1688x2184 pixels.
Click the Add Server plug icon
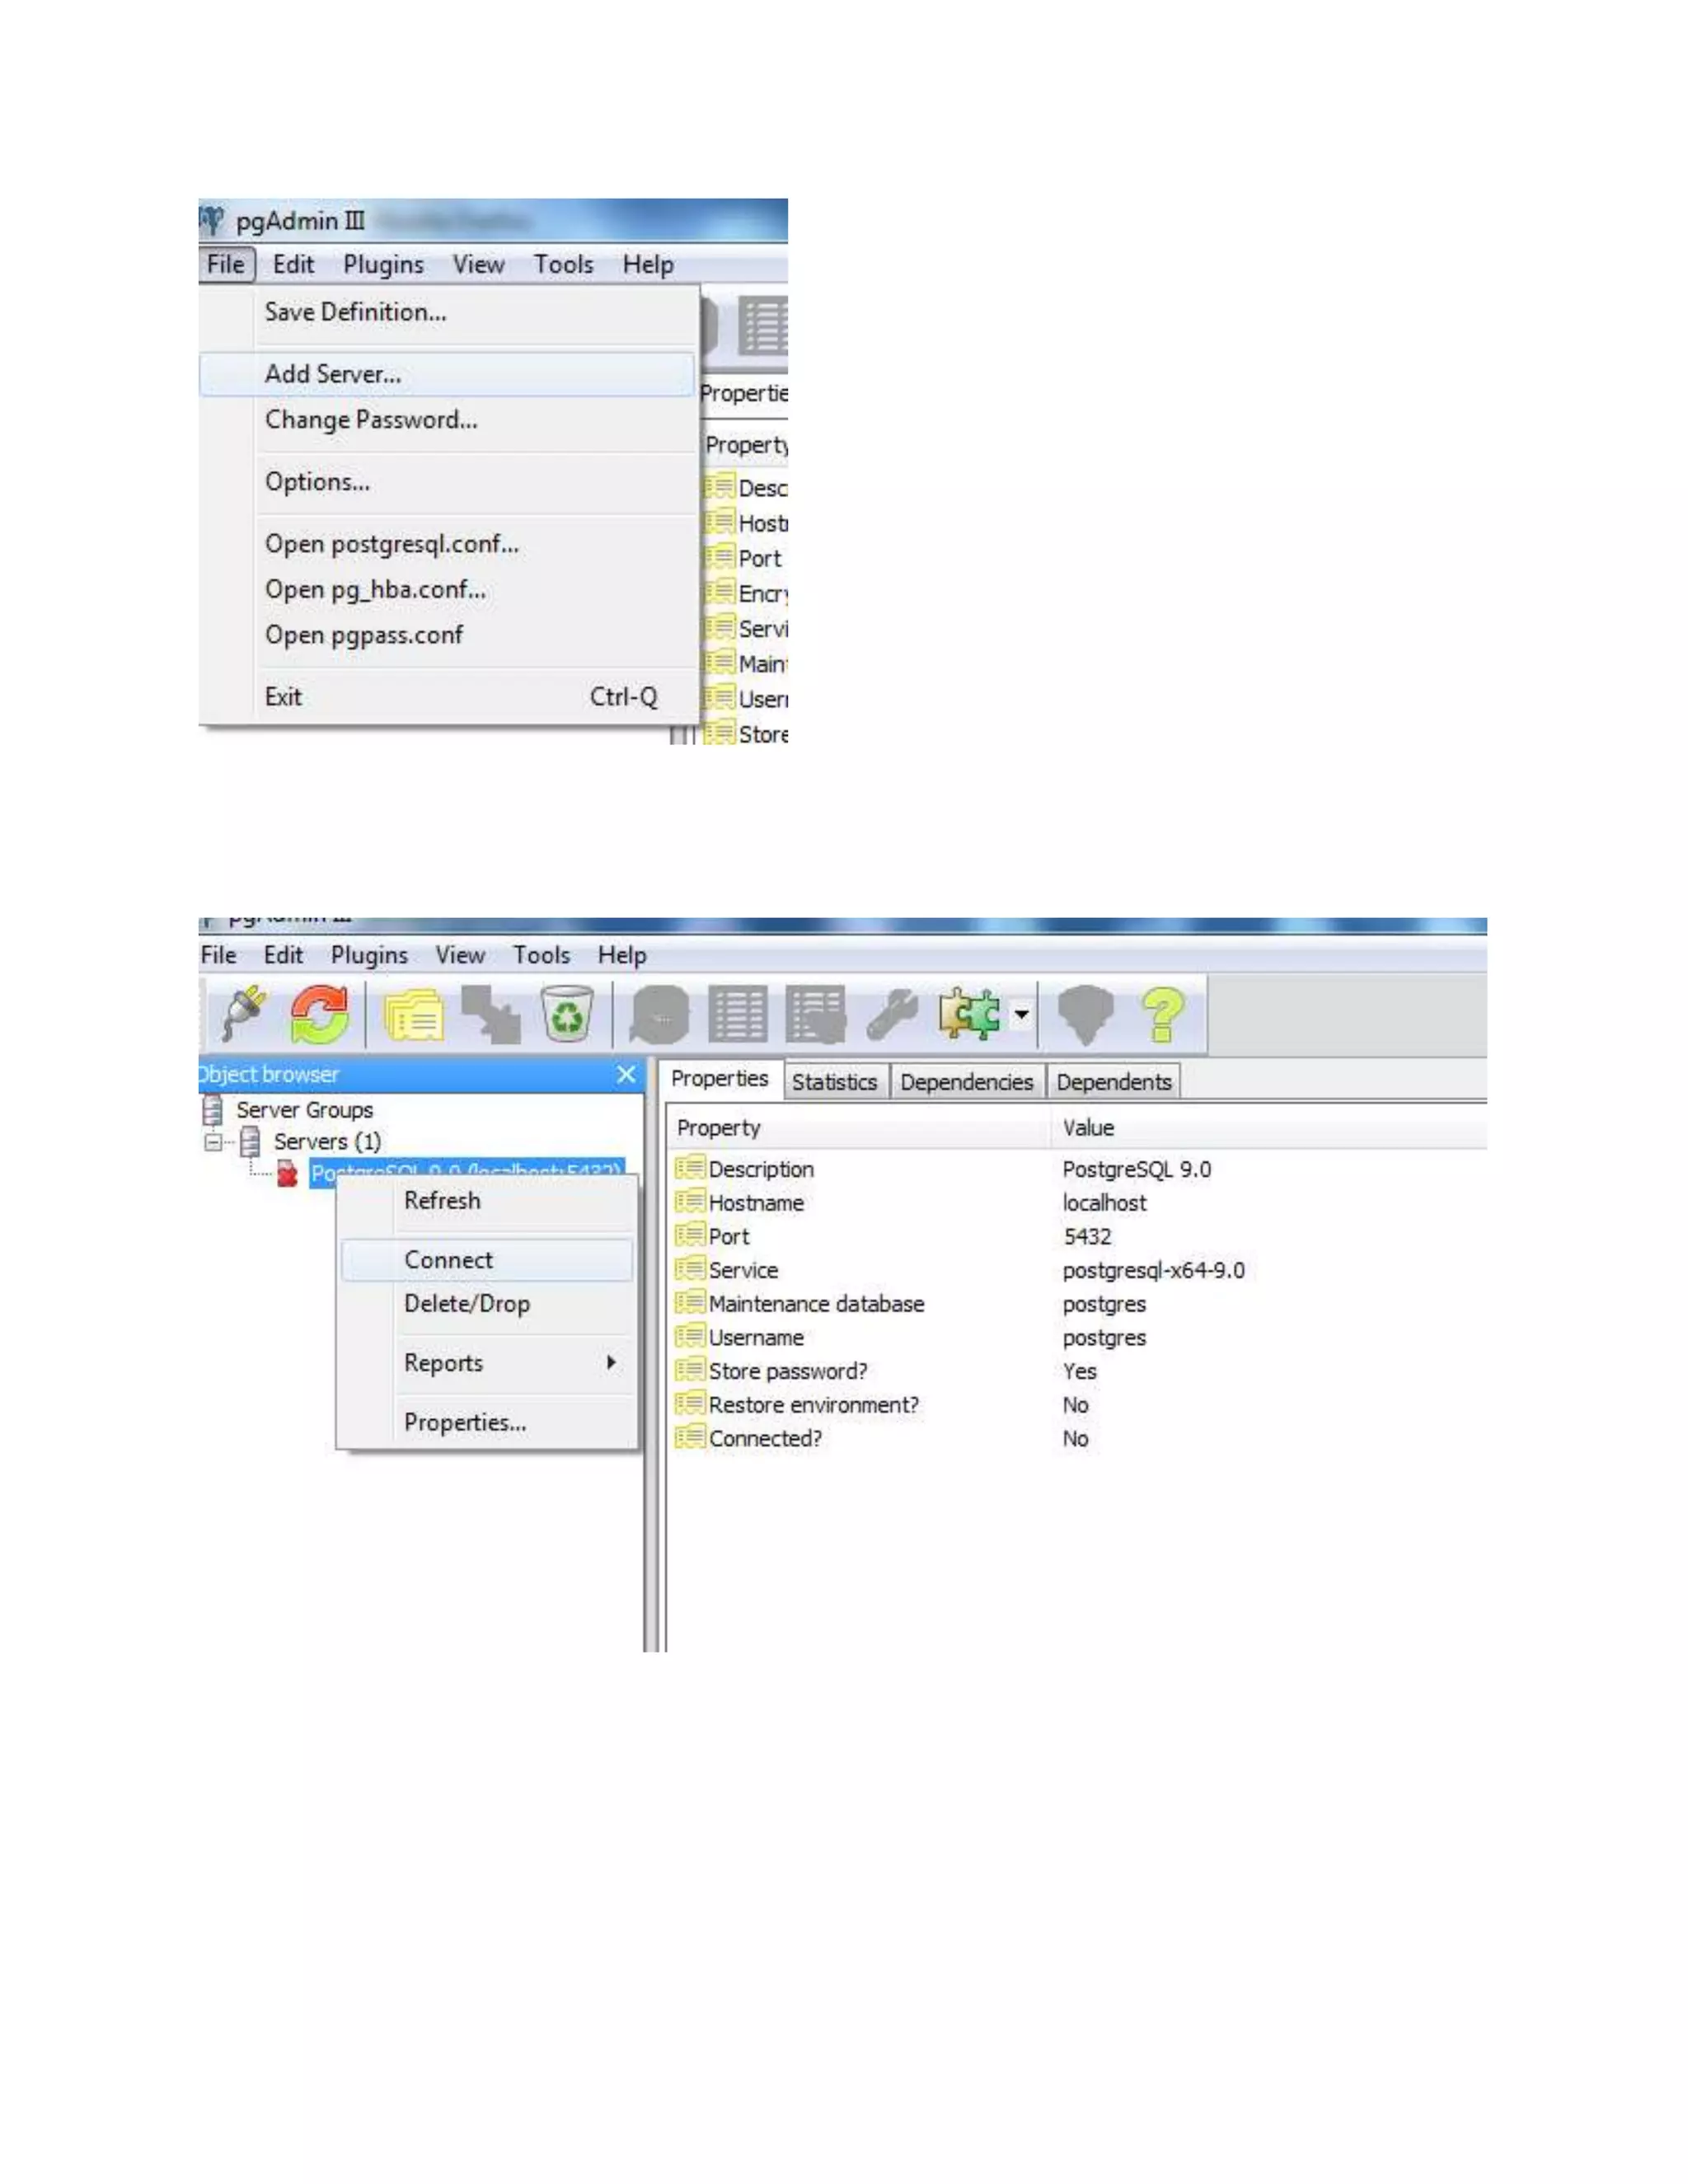[x=244, y=1013]
